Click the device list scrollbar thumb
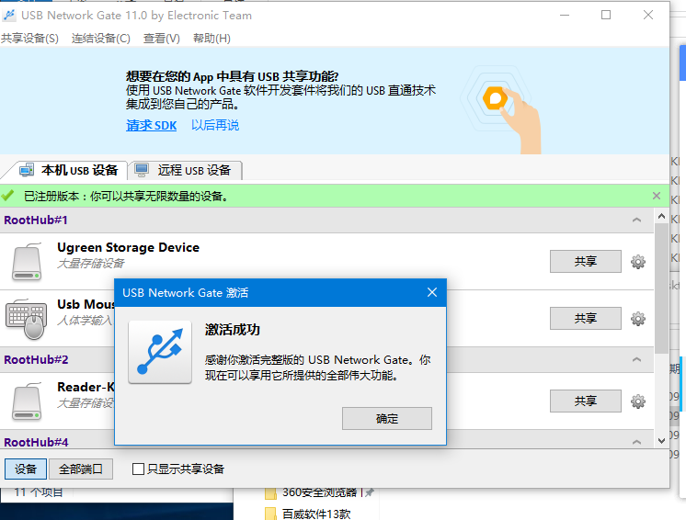Screen dimensions: 686x520 click(661, 288)
